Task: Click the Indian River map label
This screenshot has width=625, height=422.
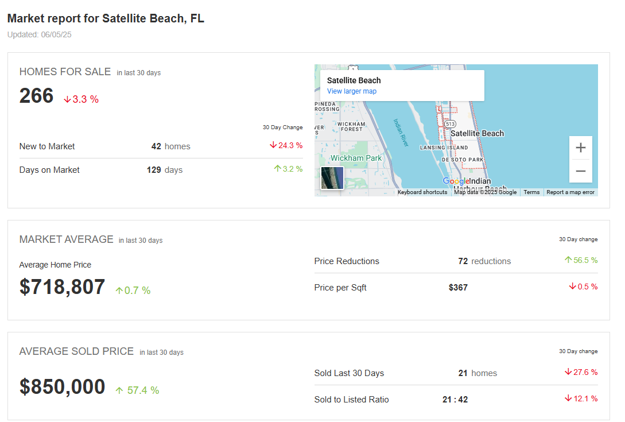Action: 401,133
